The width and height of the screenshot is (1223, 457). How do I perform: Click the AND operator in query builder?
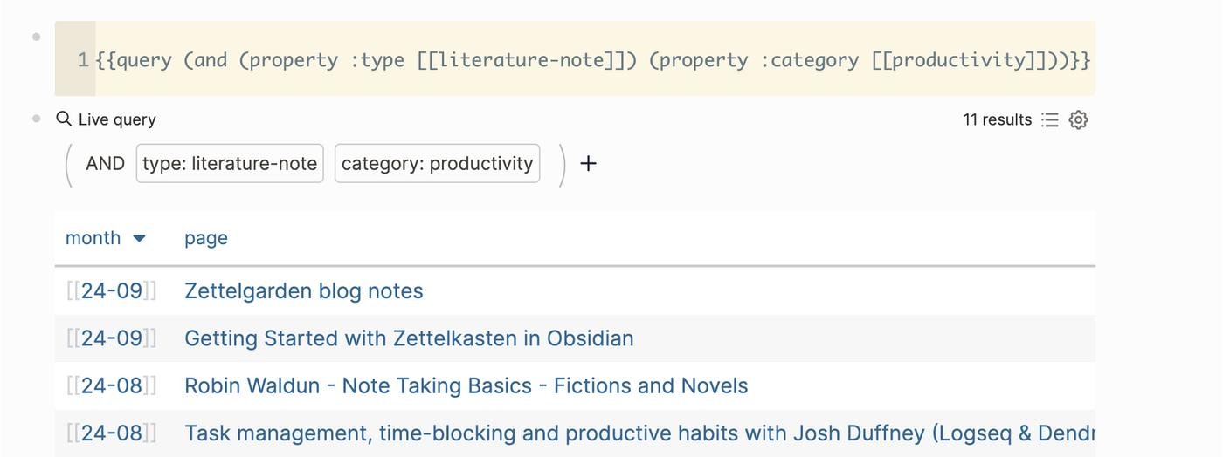click(x=105, y=163)
